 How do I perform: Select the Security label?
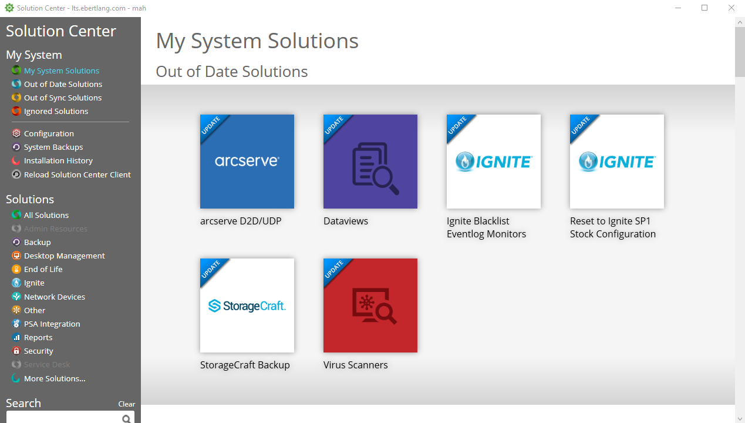pyautogui.click(x=38, y=351)
